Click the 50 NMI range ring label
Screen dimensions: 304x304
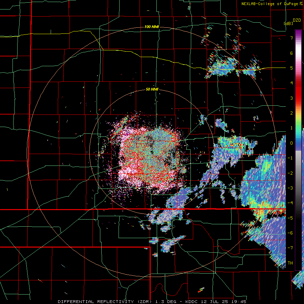pyautogui.click(x=152, y=90)
